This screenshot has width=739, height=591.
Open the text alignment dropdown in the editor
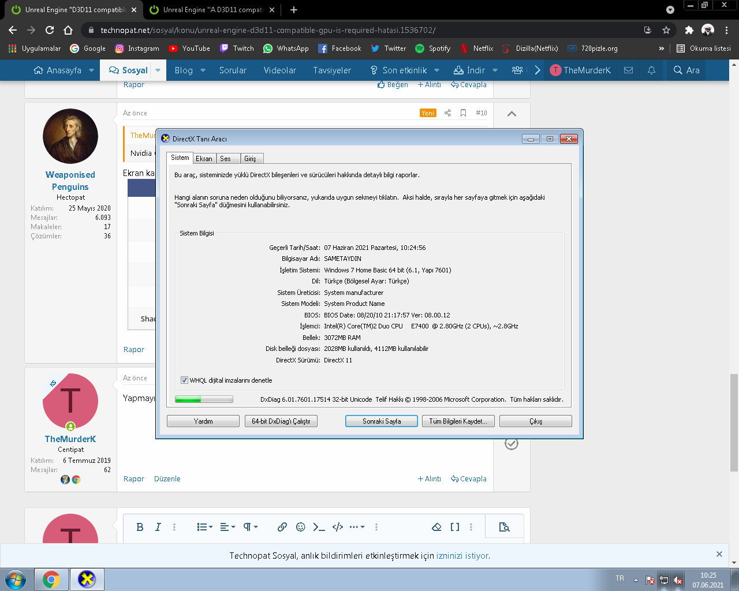[228, 527]
